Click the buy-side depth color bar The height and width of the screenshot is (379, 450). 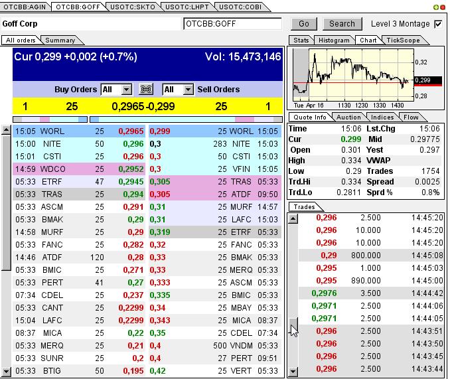point(50,119)
